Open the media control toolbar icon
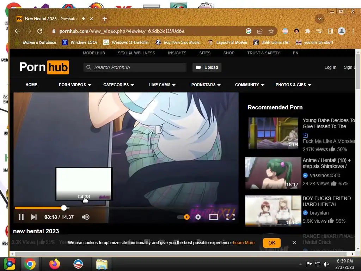Screen dimensions: 361x271 tap(319, 31)
